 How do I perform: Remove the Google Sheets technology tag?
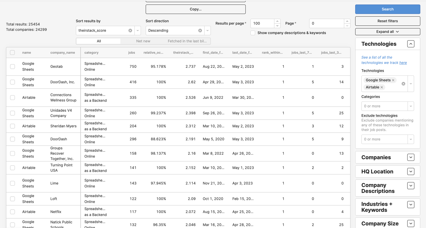tap(393, 80)
